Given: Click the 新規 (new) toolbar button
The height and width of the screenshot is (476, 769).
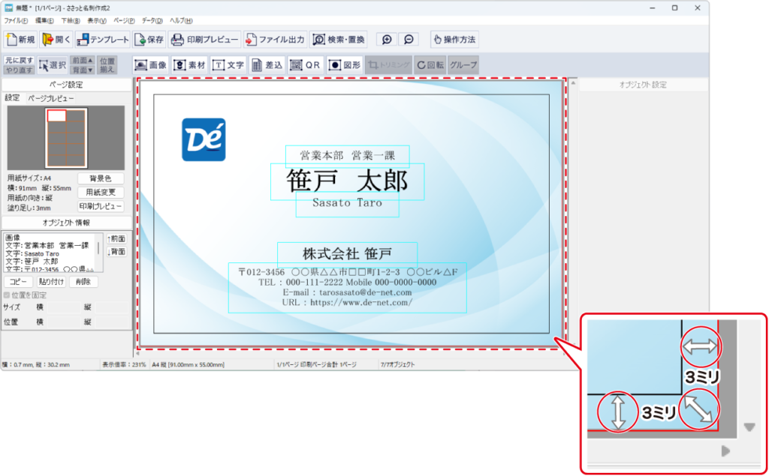Looking at the screenshot, I should pos(20,40).
